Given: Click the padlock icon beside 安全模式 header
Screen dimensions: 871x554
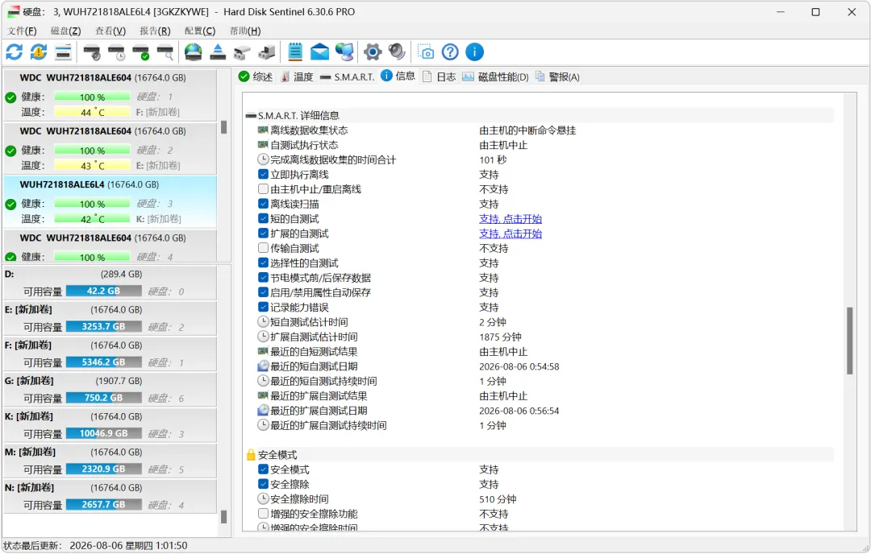Looking at the screenshot, I should click(251, 455).
